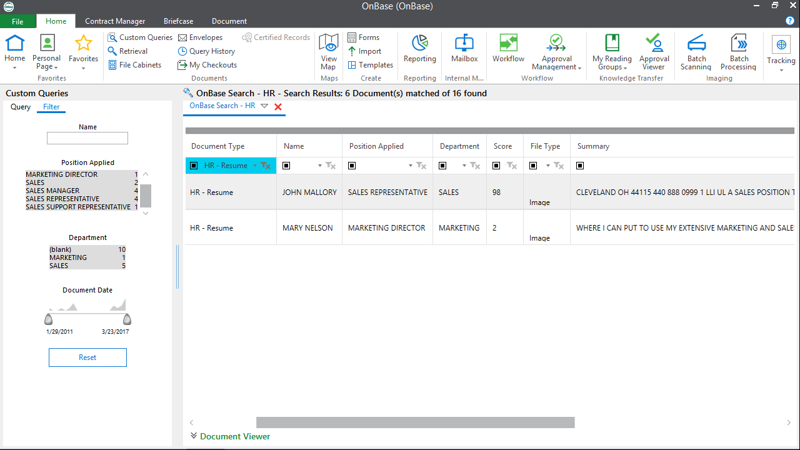Open the View Map icon
The image size is (800, 450).
coord(329,52)
